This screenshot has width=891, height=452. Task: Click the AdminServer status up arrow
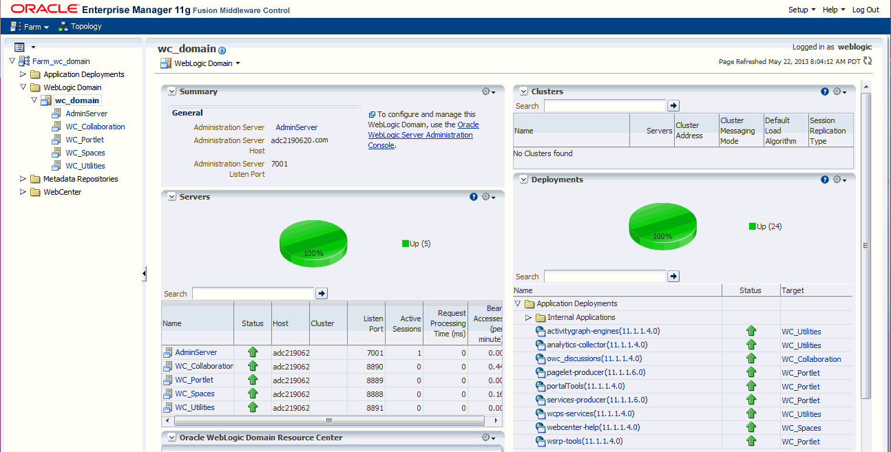[x=253, y=352]
